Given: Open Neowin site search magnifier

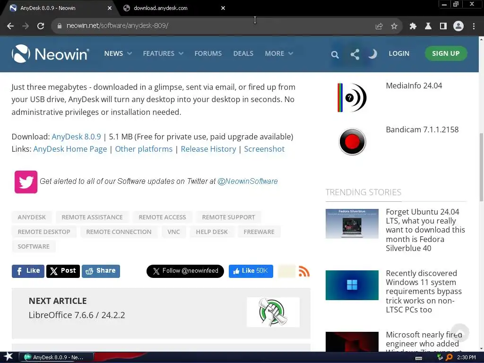Looking at the screenshot, I should [335, 55].
